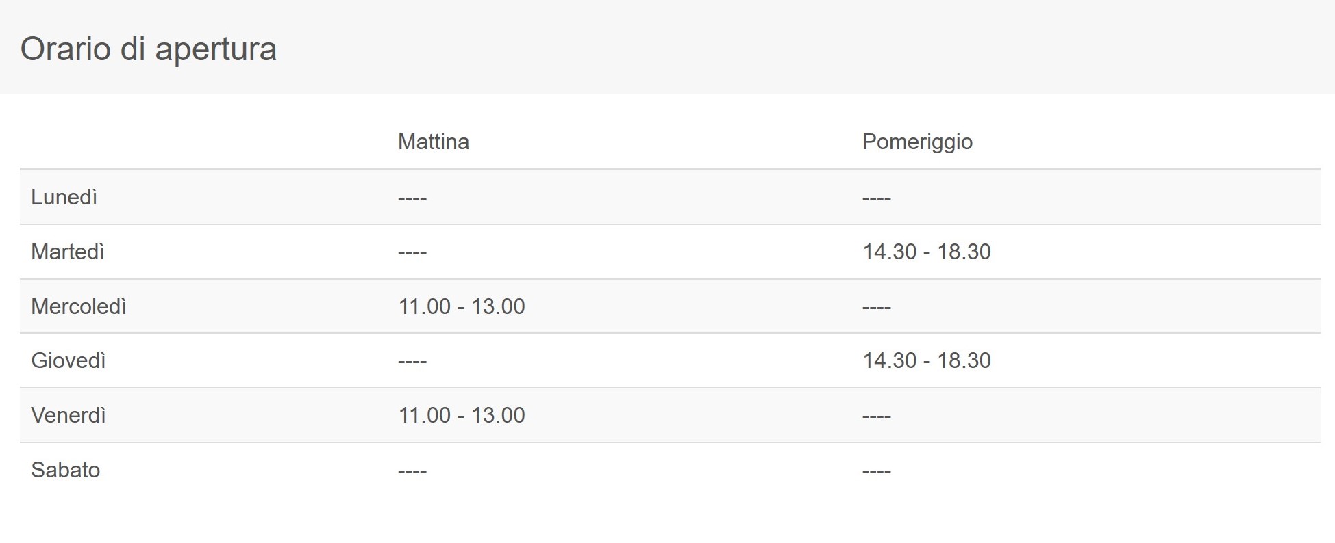Viewport: 1335px width, 543px height.
Task: Select Martedì afternoon hours 14.30 - 18.30
Action: pos(927,252)
